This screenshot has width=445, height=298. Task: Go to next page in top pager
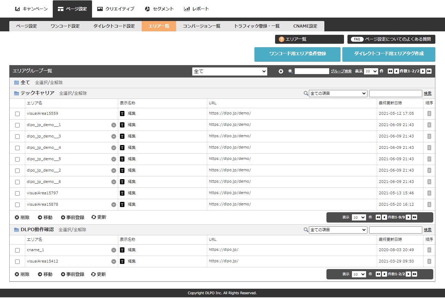tap(423, 71)
